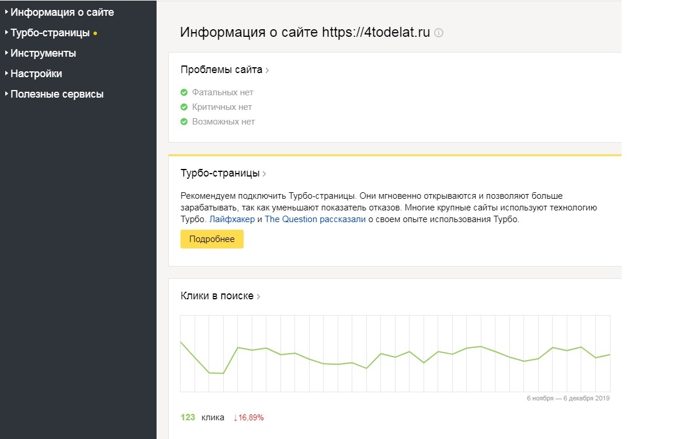
Task: Open the рассказали link
Action: coord(343,219)
